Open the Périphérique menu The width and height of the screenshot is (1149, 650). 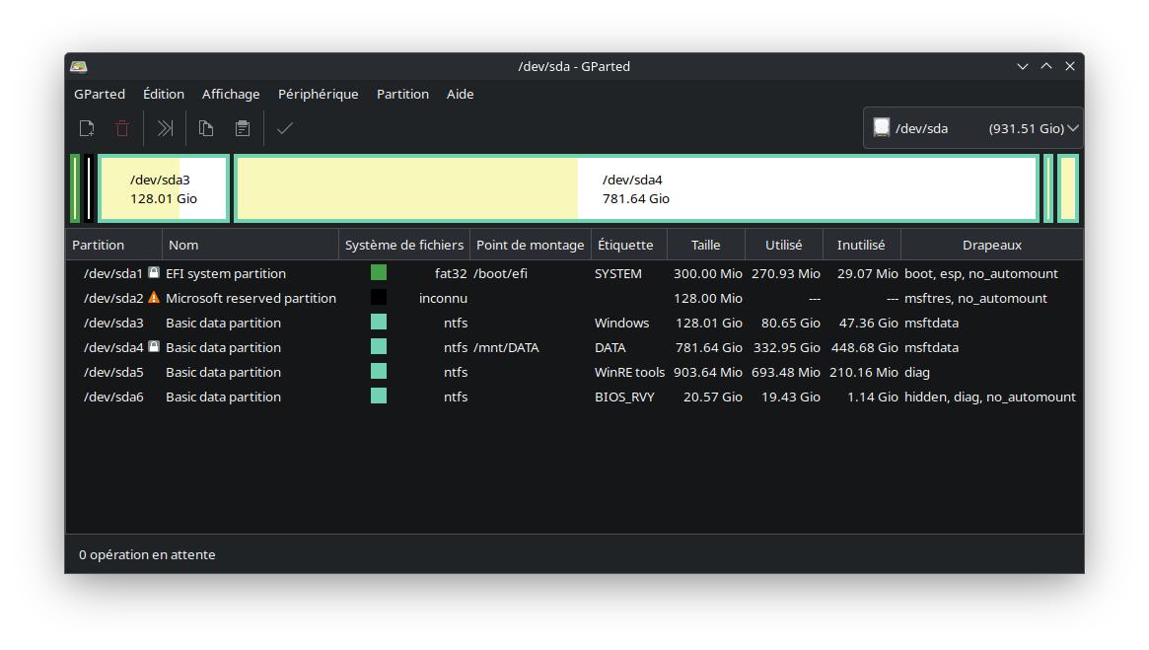coord(318,94)
